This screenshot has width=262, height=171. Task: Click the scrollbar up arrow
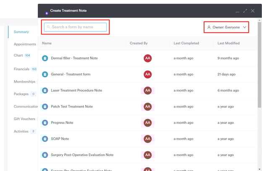(259, 20)
